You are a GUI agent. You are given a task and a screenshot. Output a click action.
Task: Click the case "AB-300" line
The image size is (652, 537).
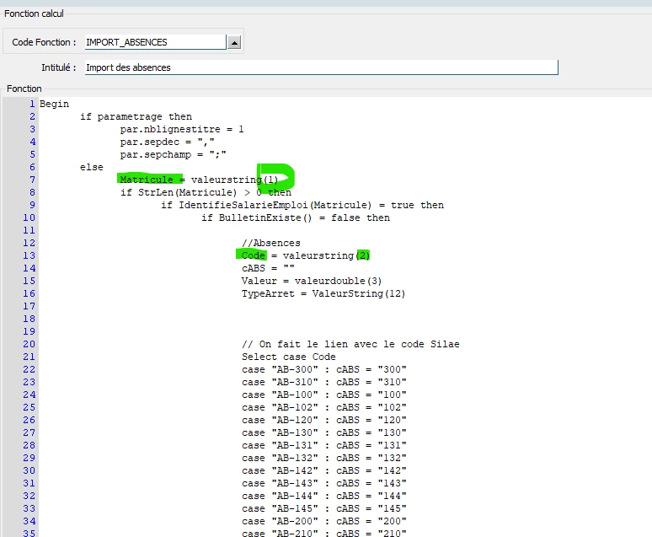324,369
